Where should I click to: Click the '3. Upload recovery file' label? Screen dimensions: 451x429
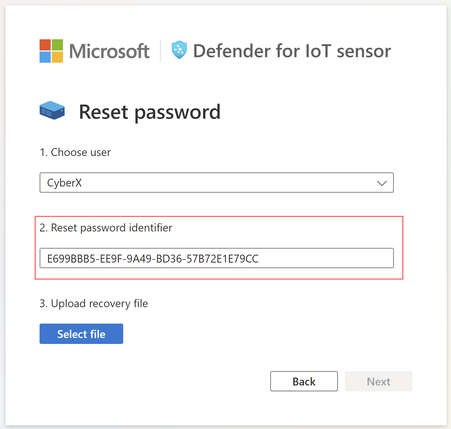coord(94,304)
